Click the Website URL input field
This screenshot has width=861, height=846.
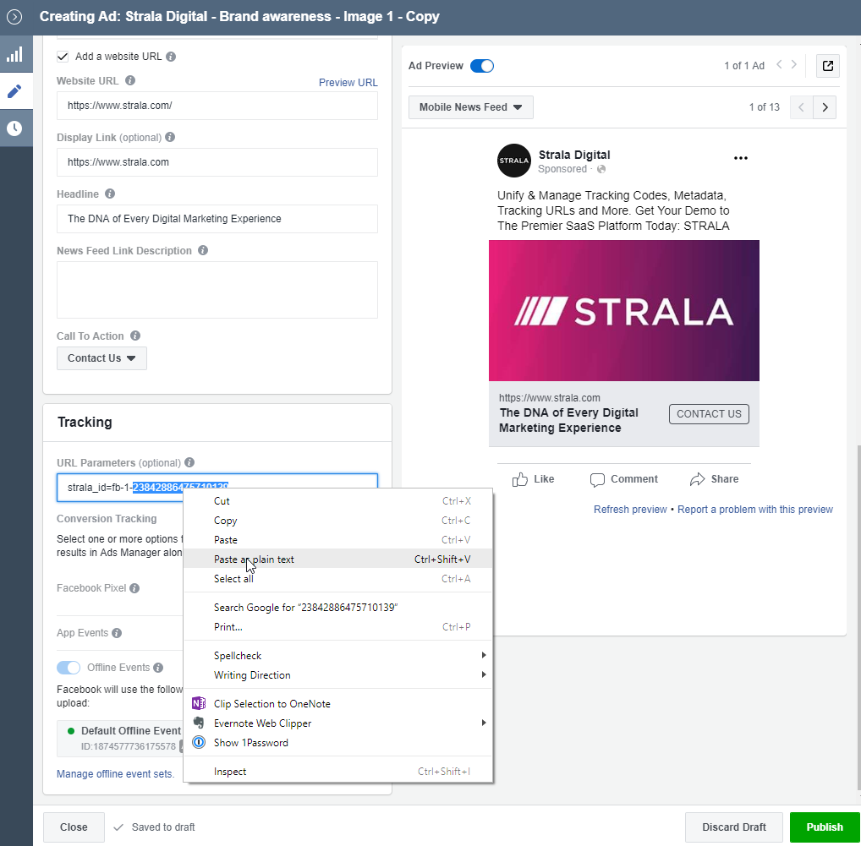[217, 106]
